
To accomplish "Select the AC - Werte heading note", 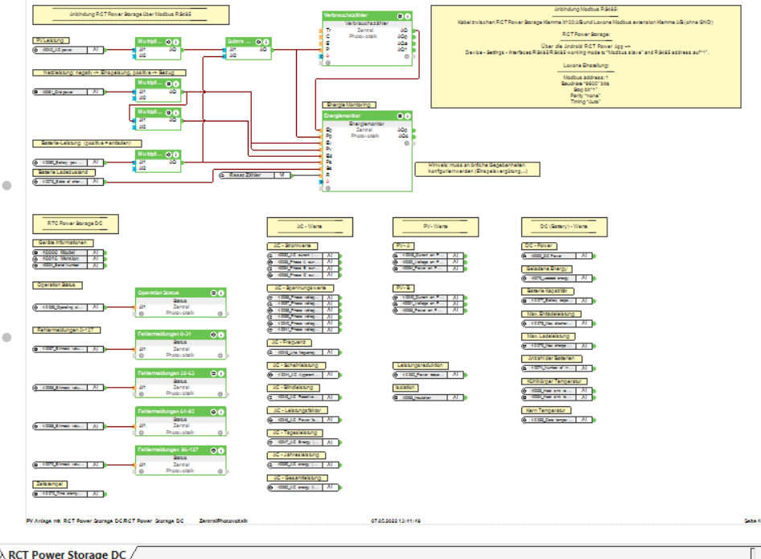I will coord(310,227).
